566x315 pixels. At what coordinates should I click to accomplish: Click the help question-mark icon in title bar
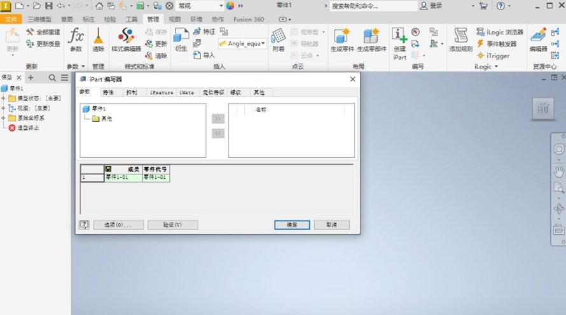point(500,6)
